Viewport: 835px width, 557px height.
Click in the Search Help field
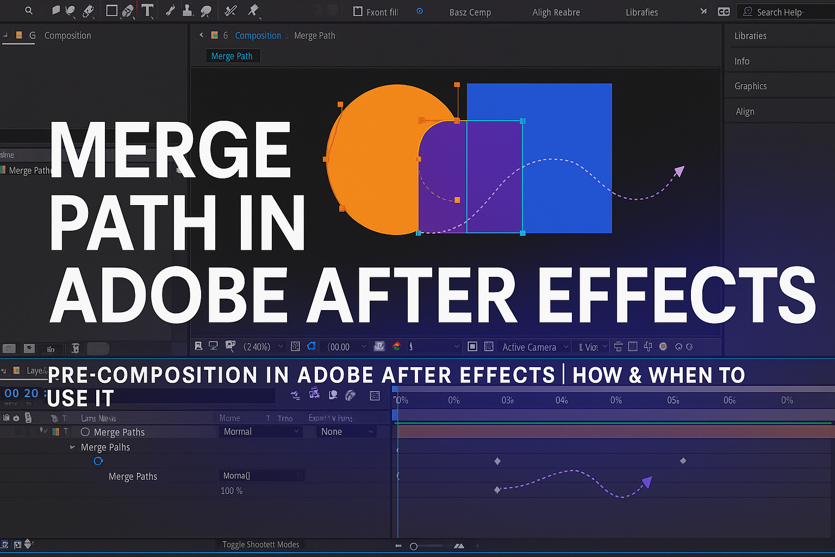coord(786,11)
